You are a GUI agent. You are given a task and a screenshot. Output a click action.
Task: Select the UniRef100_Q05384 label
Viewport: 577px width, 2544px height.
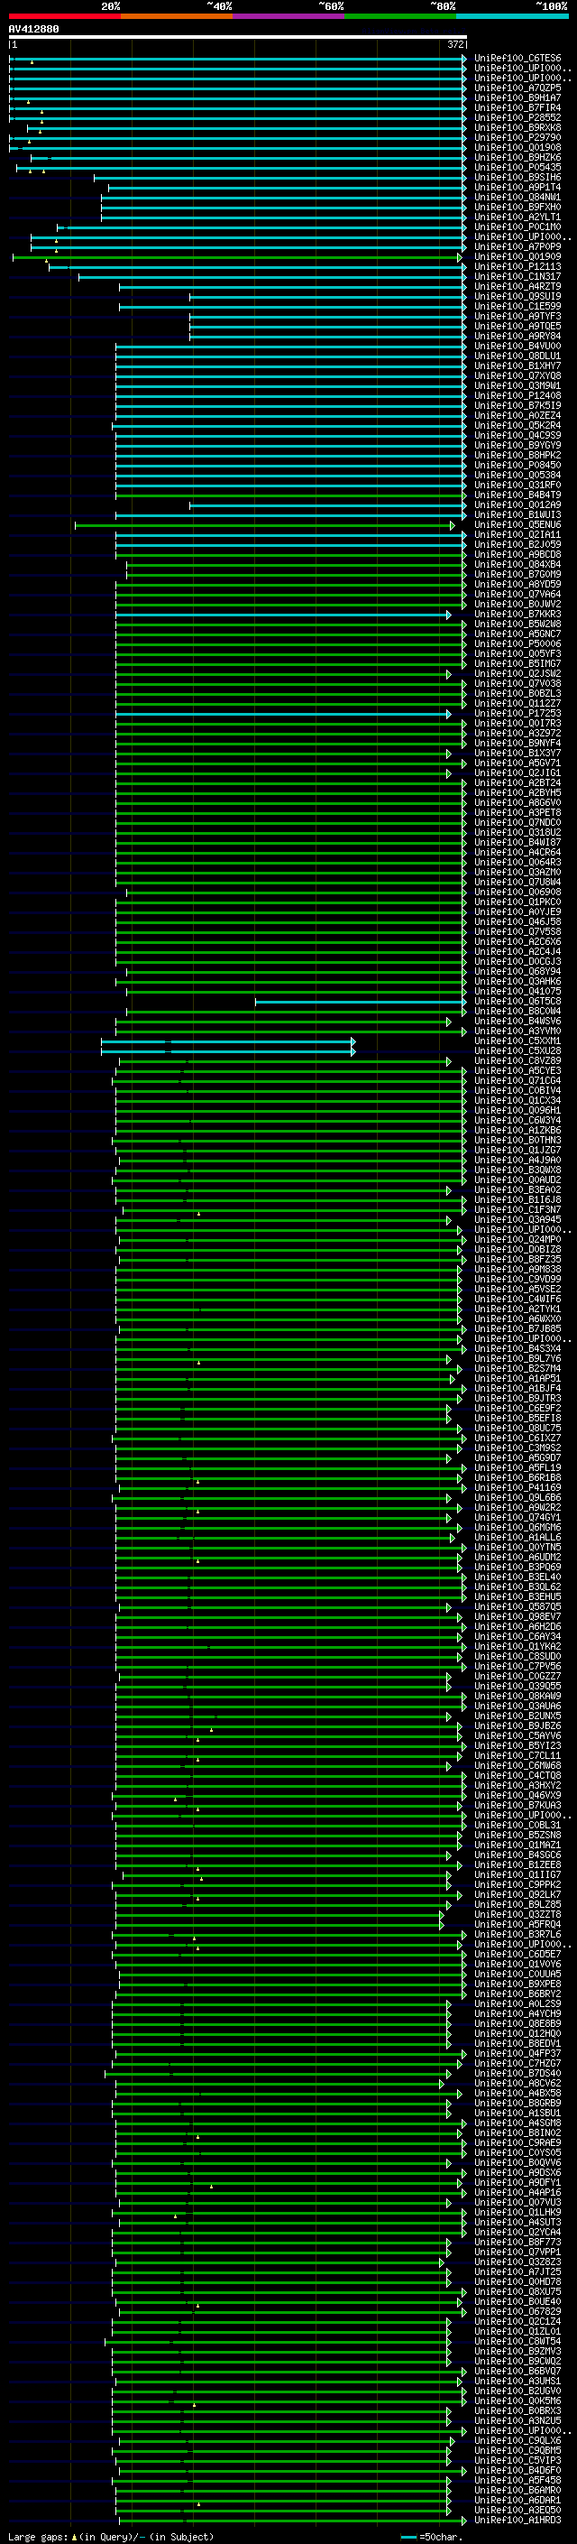[517, 475]
